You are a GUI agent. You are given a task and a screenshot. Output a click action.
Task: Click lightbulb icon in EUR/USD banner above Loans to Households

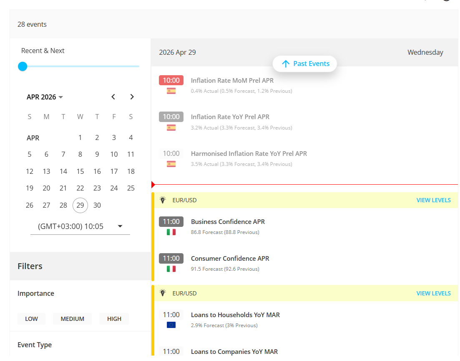point(163,293)
